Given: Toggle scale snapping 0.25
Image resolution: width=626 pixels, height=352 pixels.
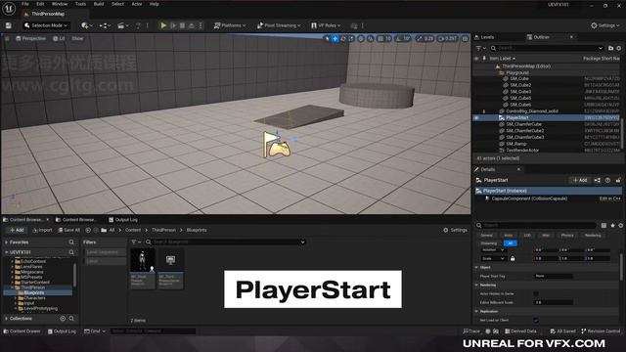Looking at the screenshot, I should coord(425,39).
